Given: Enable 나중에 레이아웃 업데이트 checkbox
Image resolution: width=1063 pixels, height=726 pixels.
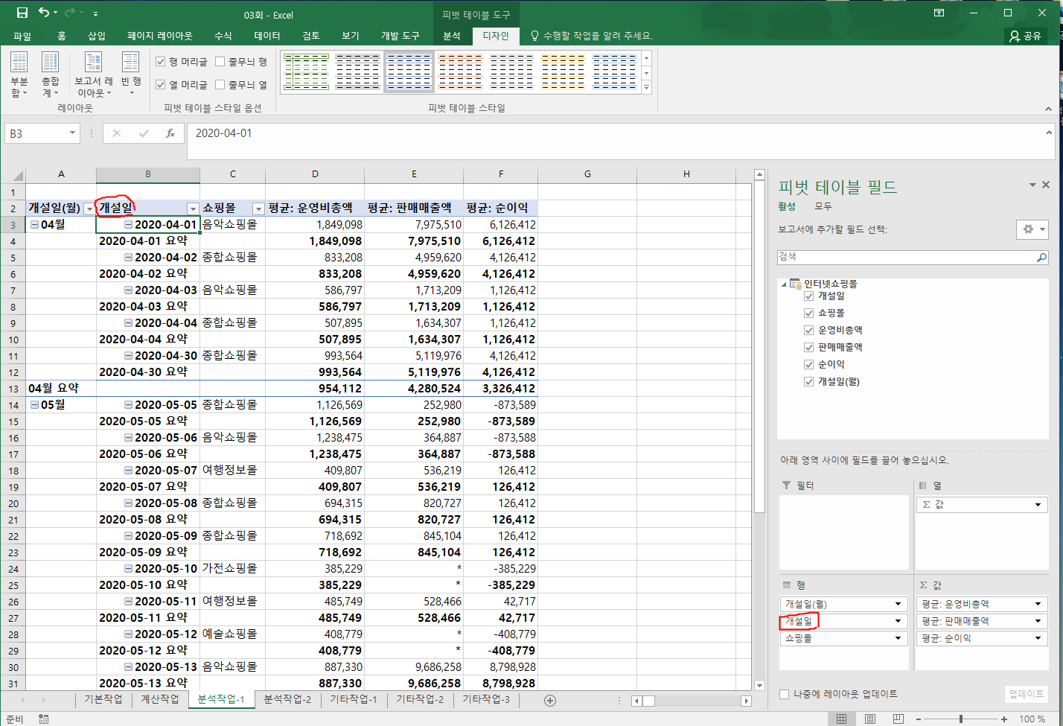Looking at the screenshot, I should (x=784, y=694).
